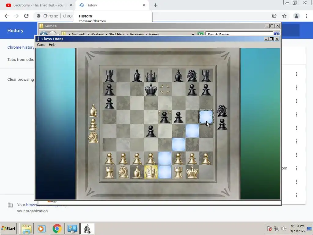Switch to the History tab in Chrome

click(x=112, y=5)
